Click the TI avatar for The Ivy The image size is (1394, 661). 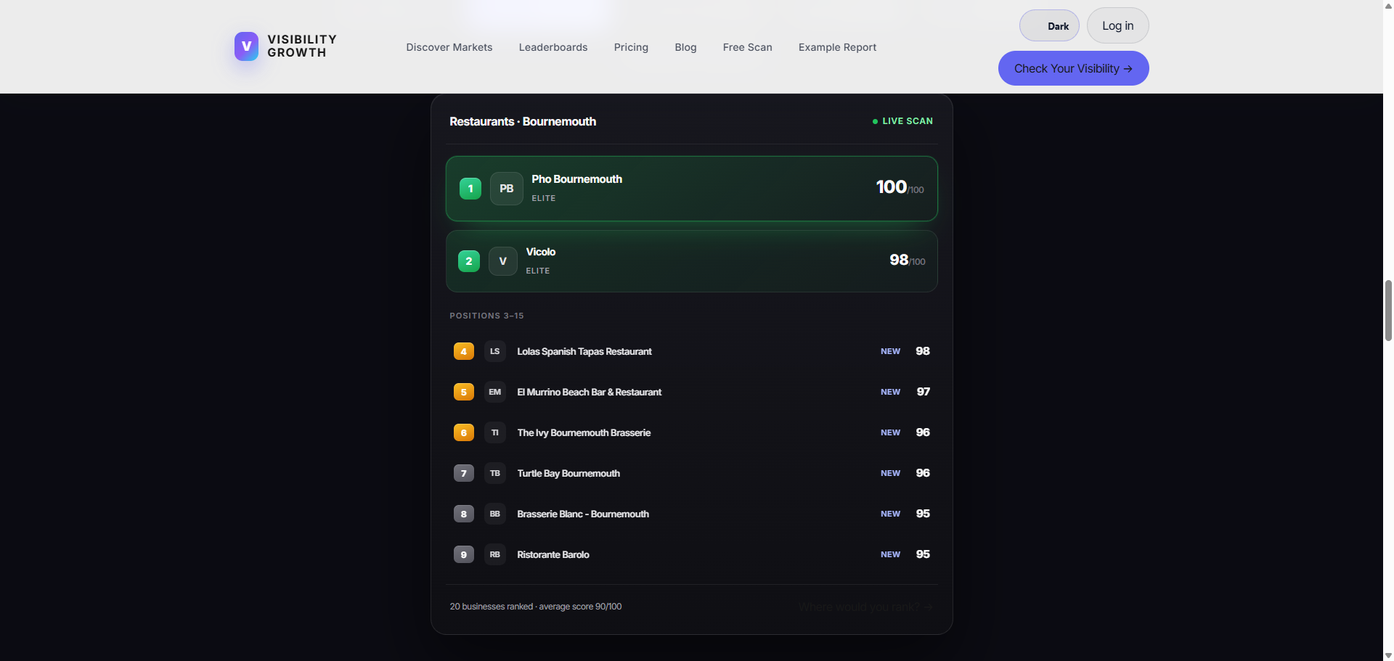(495, 432)
